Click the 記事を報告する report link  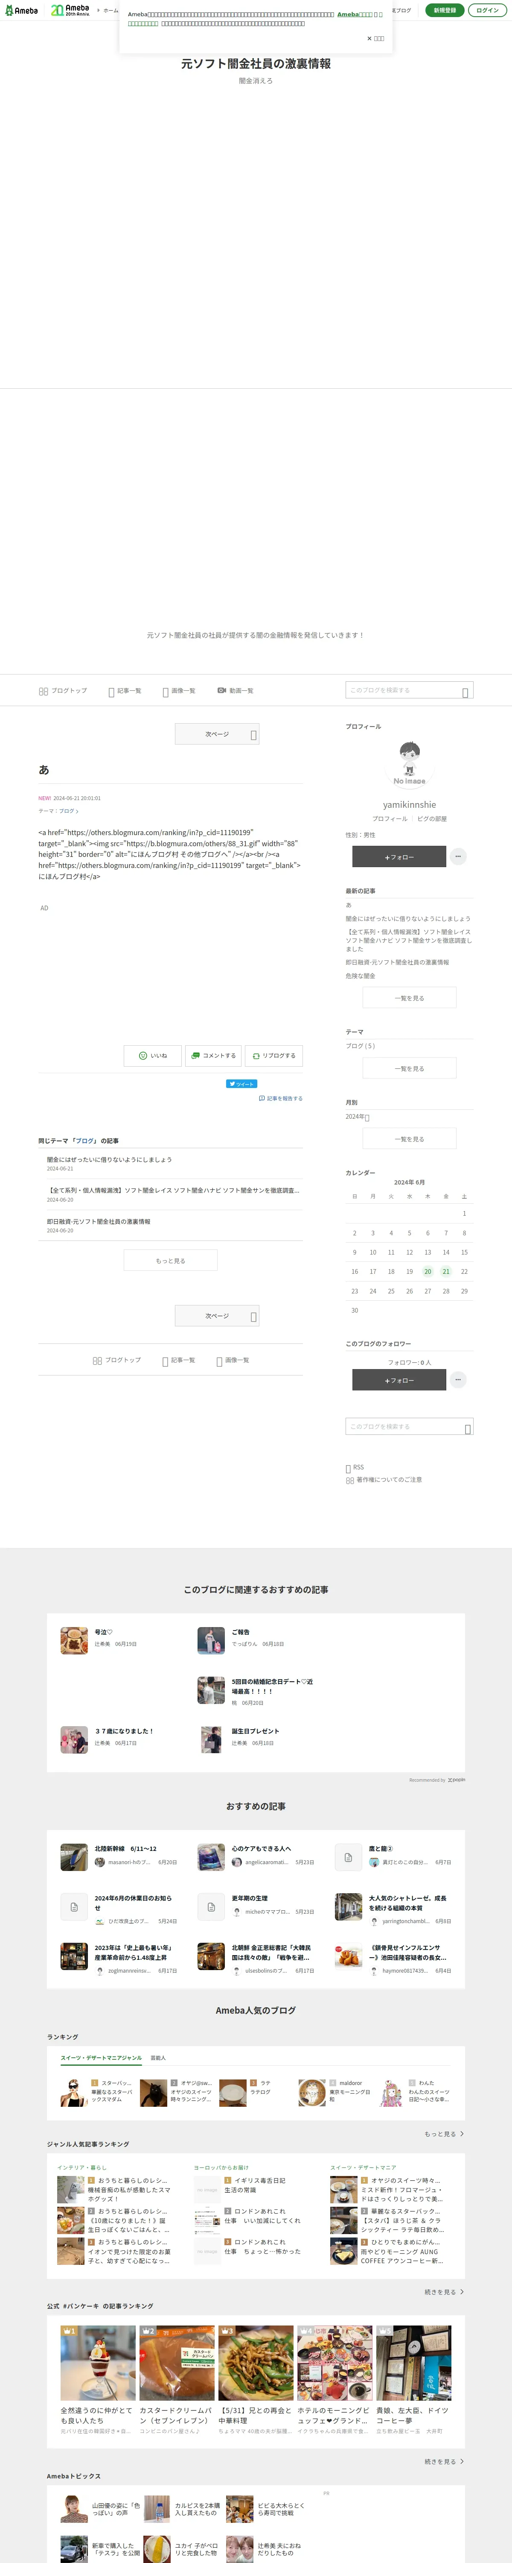pyautogui.click(x=281, y=1098)
